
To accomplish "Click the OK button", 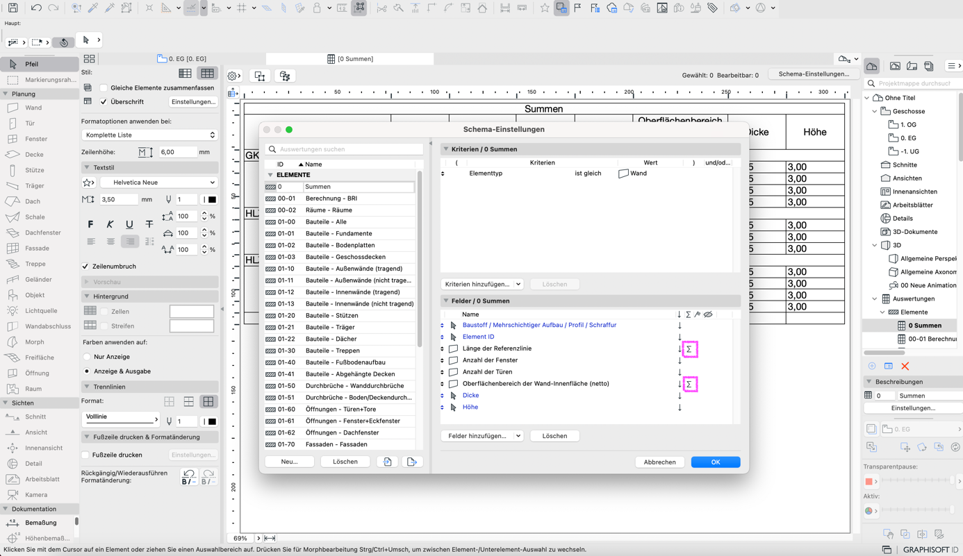I will coord(716,462).
